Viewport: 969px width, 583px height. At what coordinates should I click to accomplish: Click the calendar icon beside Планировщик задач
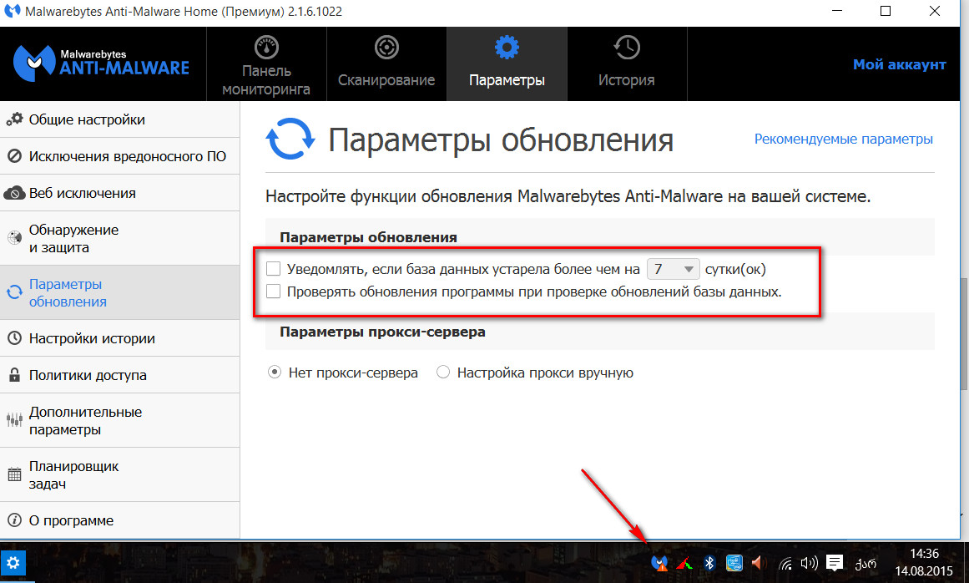click(x=14, y=474)
